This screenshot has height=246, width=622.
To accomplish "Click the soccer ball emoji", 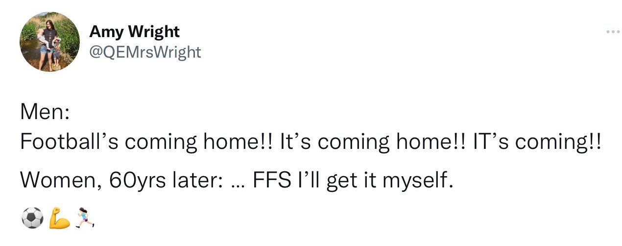I will click(32, 218).
